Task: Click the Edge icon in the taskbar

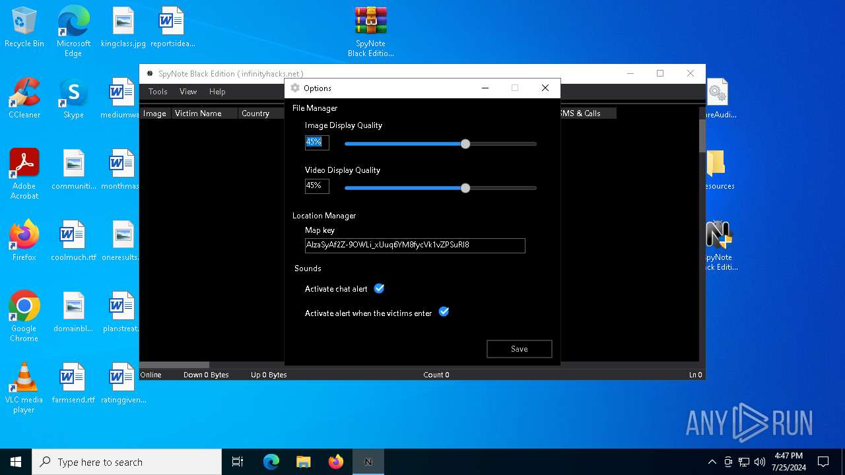Action: coord(271,462)
